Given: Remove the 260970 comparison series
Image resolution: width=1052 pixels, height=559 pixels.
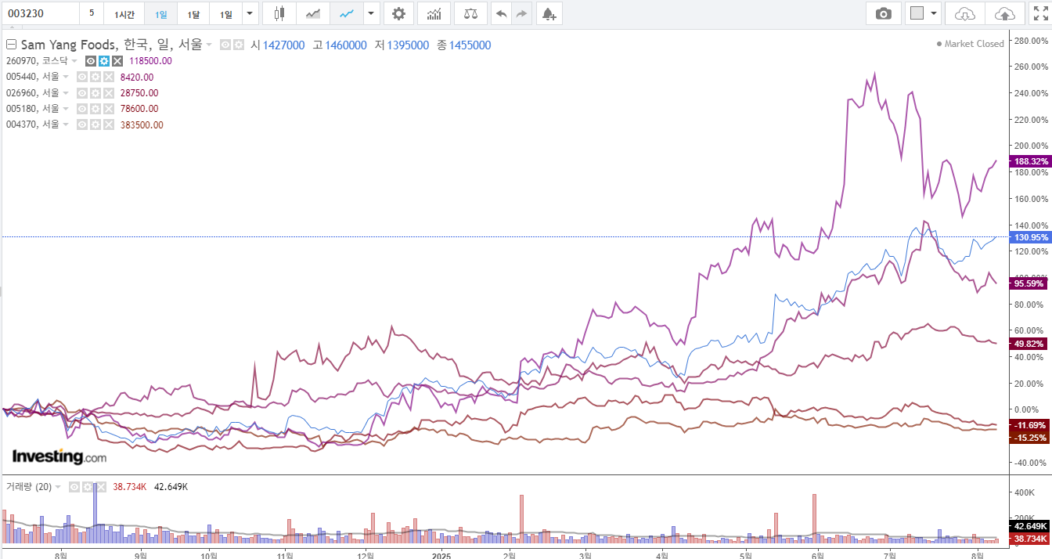Looking at the screenshot, I should click(117, 61).
